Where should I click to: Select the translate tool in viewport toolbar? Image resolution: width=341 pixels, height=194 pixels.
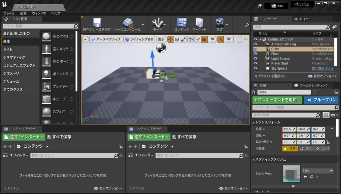170,39
